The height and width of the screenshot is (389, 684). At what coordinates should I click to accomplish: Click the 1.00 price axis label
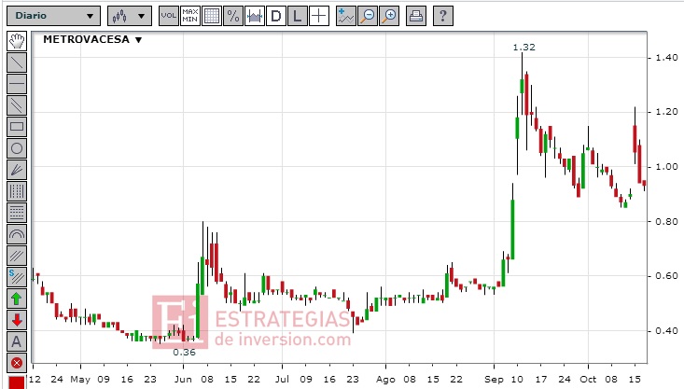click(x=667, y=167)
